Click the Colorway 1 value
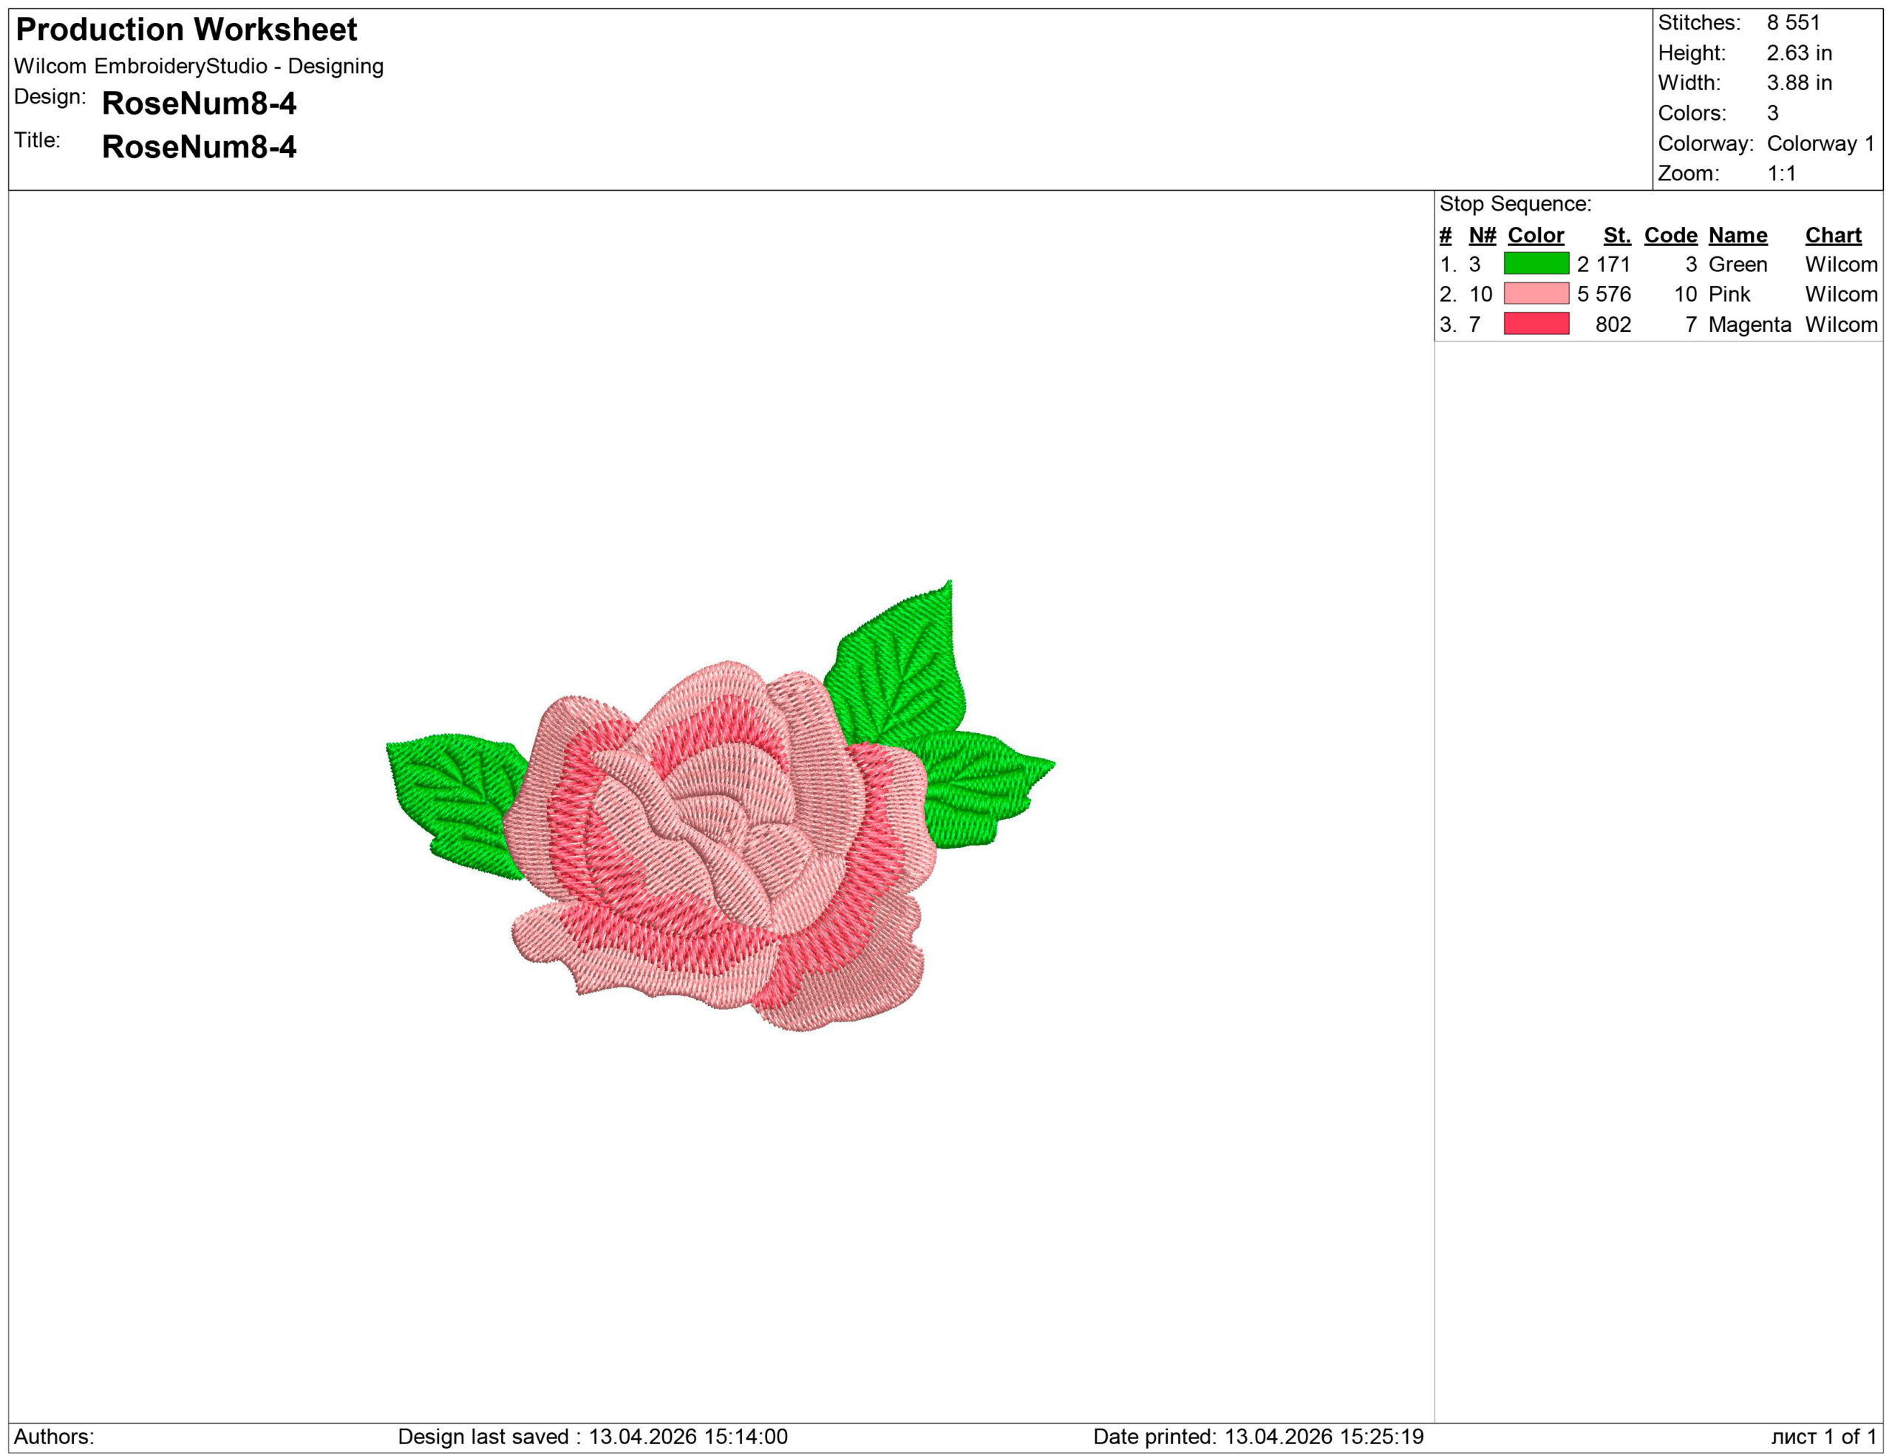The width and height of the screenshot is (1892, 1456). [1820, 143]
